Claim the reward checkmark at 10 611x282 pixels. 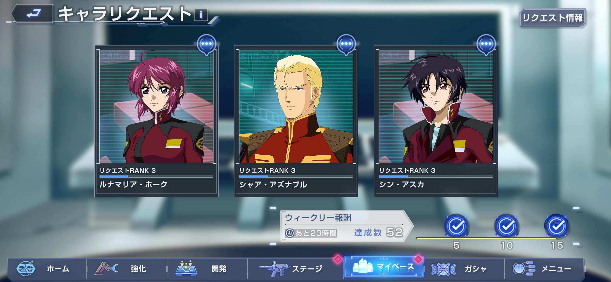coord(507,226)
